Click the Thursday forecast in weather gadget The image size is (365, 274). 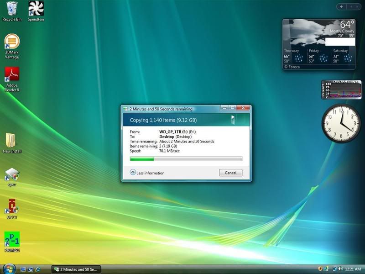(x=294, y=56)
